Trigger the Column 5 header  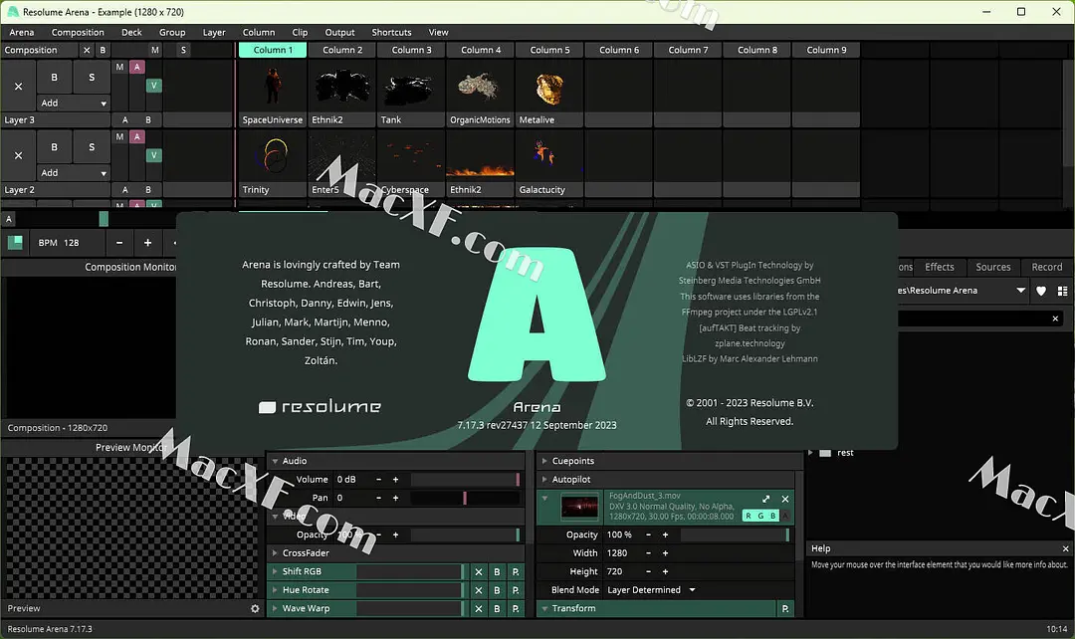549,50
